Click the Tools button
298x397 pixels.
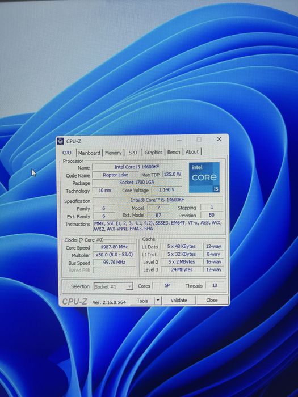coord(142,301)
